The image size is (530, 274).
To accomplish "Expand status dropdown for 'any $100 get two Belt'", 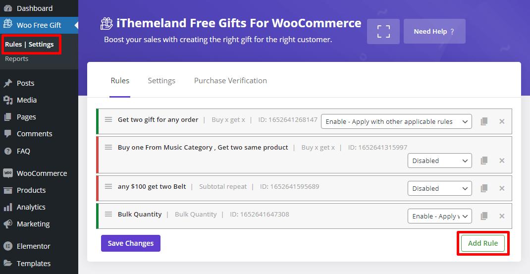I will 440,188.
